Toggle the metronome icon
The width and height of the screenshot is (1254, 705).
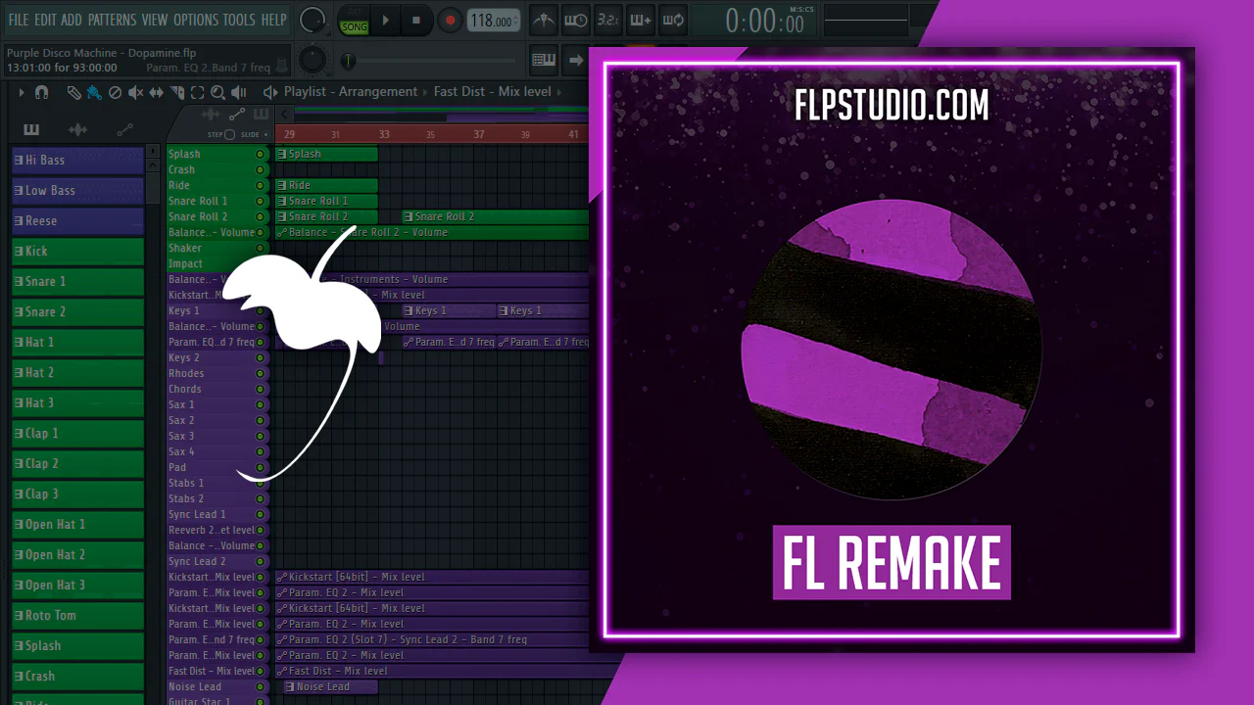tap(546, 20)
